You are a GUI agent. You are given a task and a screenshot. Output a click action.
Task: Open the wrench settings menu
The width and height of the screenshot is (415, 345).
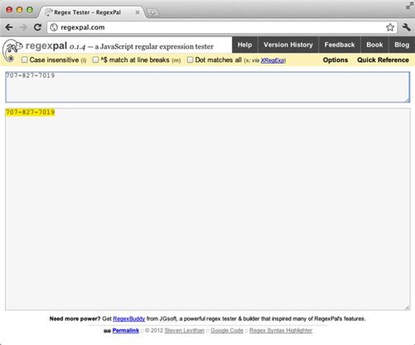[x=406, y=27]
